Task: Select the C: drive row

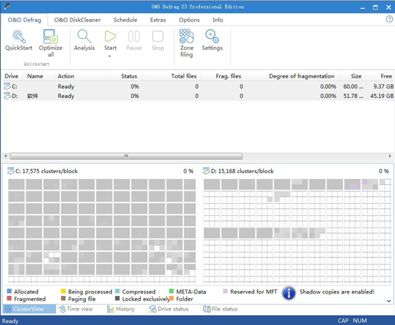Action: [199, 86]
